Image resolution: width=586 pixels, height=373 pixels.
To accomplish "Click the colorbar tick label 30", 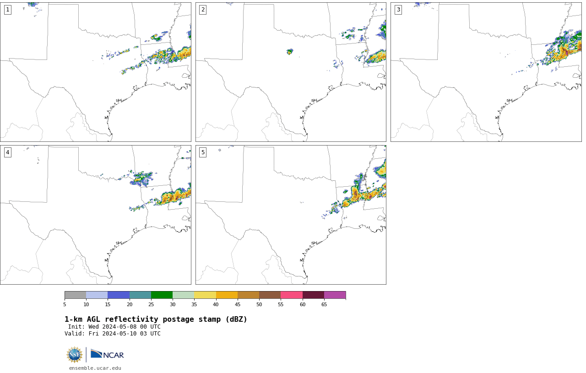I will click(173, 304).
